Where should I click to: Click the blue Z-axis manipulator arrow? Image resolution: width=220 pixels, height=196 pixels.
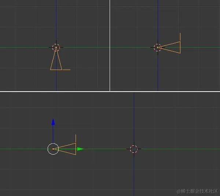tap(53, 122)
